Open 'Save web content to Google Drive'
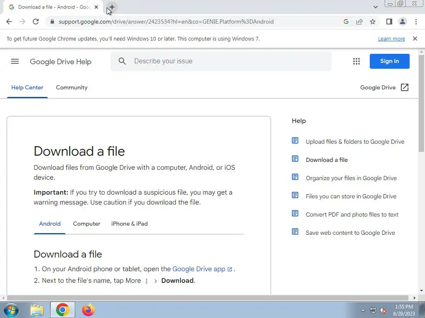The height and width of the screenshot is (318, 425). [350, 233]
